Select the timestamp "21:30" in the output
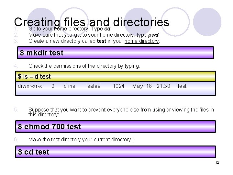Image resolution: width=233 pixels, height=175 pixels. tap(163, 86)
